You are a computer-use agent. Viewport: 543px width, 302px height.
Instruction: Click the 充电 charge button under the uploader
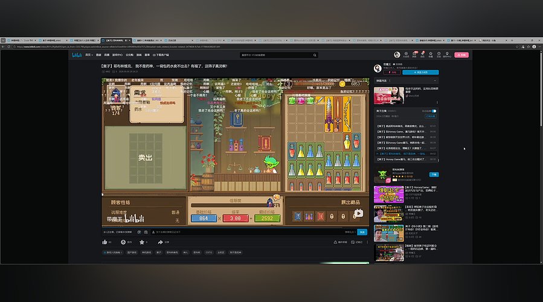(x=392, y=72)
